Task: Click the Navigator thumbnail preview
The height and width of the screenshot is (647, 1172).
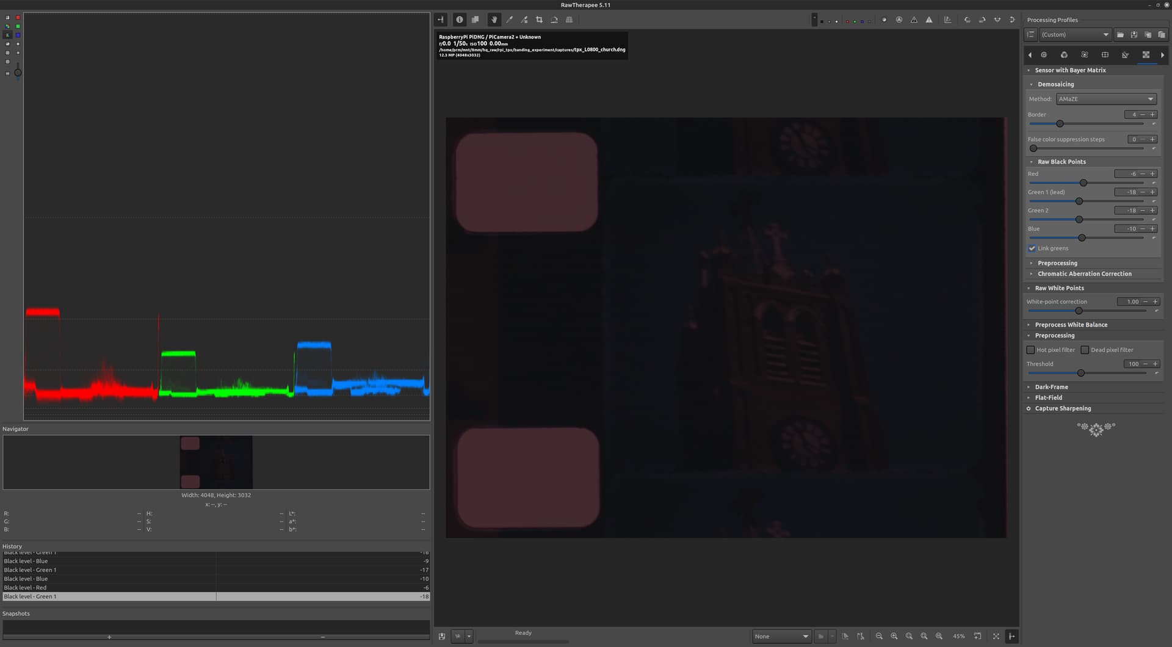Action: 216,462
